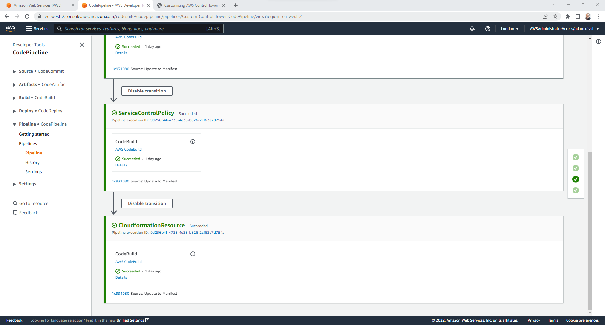The image size is (605, 325).
Task: Click Feedback in the bottom bar
Action: click(x=14, y=320)
